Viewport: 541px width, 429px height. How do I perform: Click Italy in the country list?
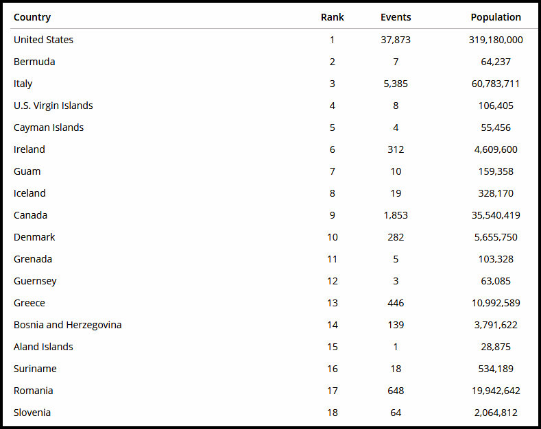click(23, 84)
